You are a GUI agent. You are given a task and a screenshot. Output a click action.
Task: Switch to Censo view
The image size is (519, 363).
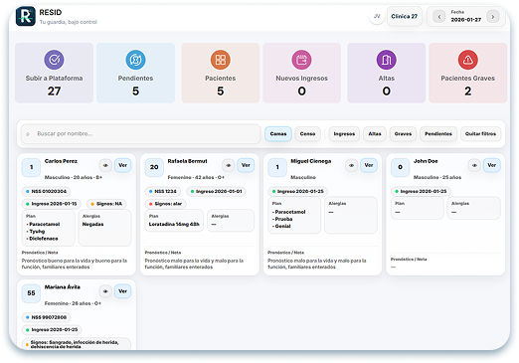pyautogui.click(x=307, y=134)
